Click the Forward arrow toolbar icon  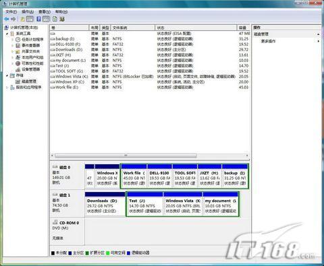tap(13, 20)
